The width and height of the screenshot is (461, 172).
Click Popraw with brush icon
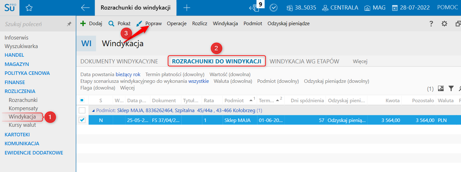coord(149,24)
